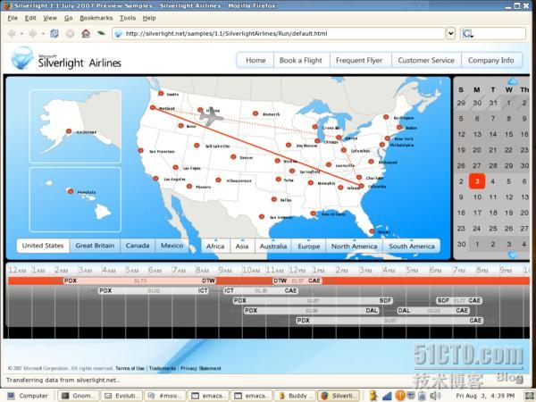Reload the page with the refresh icon

pos(54,34)
